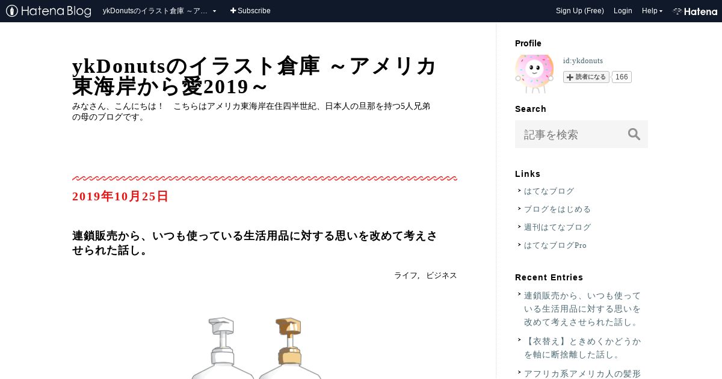Click the Search heading in the sidebar
This screenshot has height=379, width=722.
pos(531,109)
